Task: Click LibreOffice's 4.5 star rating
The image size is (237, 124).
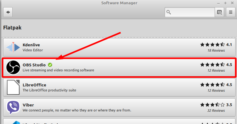Action: (x=216, y=85)
